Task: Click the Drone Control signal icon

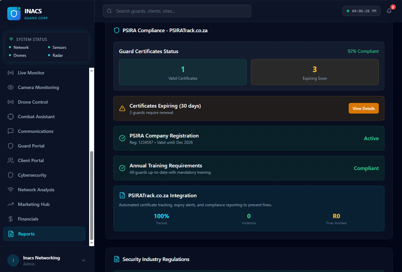Action: point(11,102)
